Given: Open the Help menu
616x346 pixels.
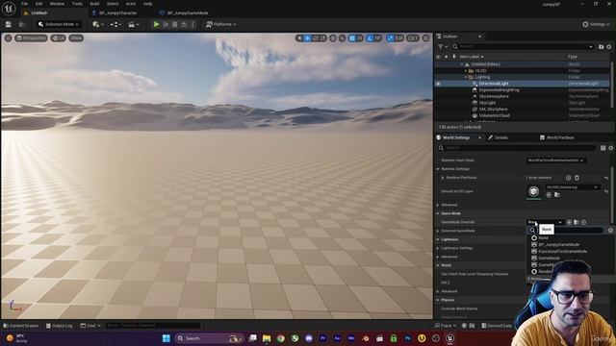Looking at the screenshot, I should pos(147,4).
